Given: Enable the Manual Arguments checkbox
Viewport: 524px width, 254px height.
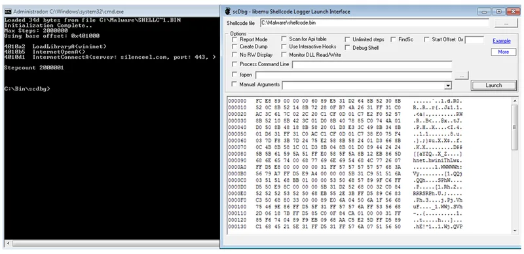Looking at the screenshot, I should pos(234,84).
